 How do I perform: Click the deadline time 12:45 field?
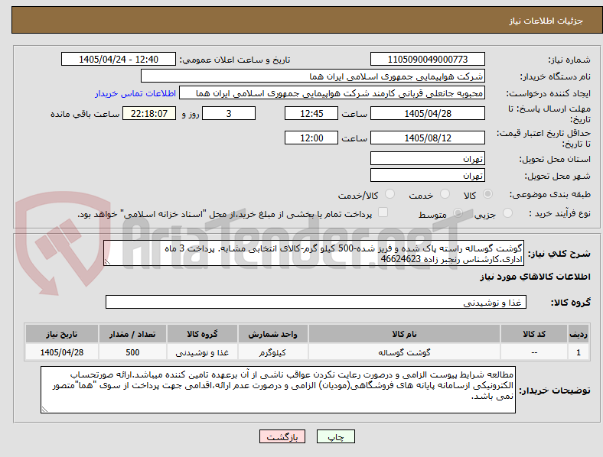tap(311, 114)
